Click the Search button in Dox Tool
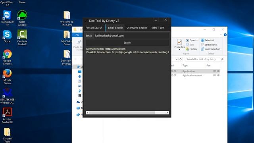 (x=127, y=43)
